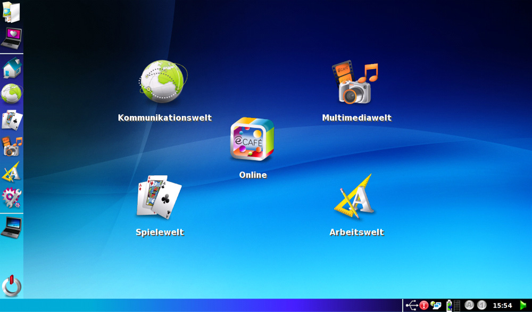Open the network connections tray icon
This screenshot has width=532, height=312.
pyautogui.click(x=435, y=305)
